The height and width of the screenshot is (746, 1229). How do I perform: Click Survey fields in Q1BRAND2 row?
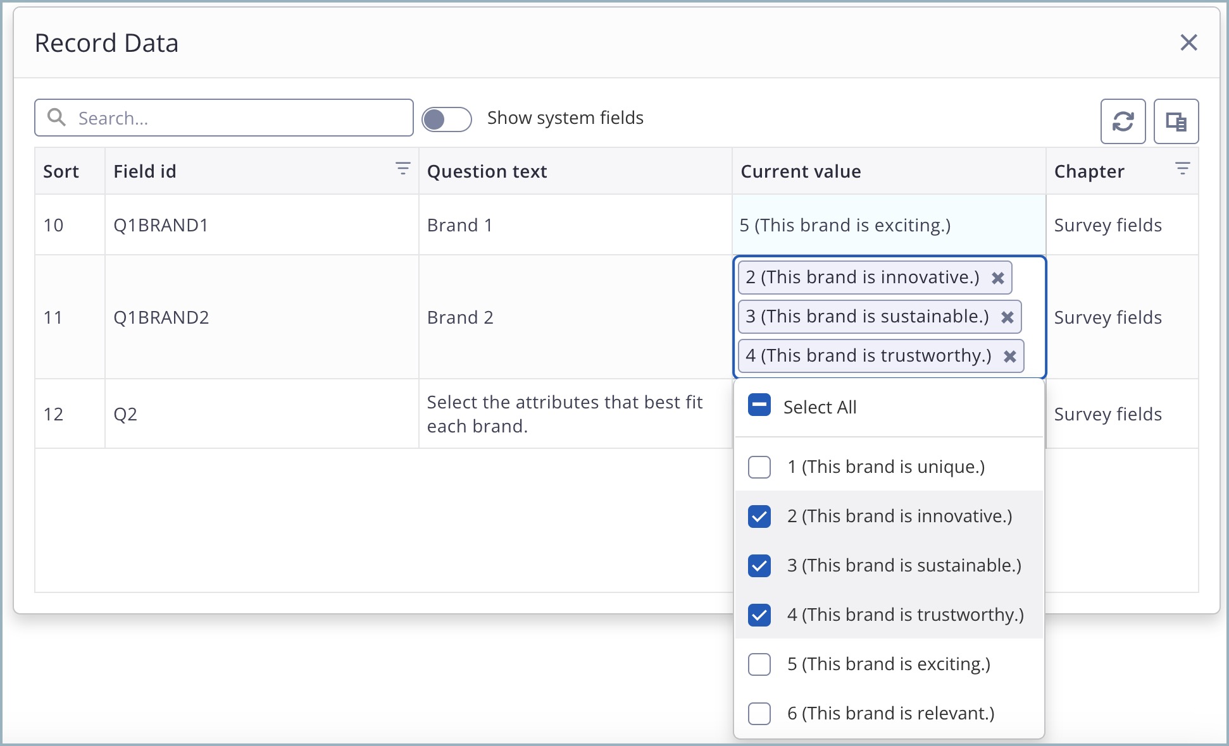[x=1107, y=317]
